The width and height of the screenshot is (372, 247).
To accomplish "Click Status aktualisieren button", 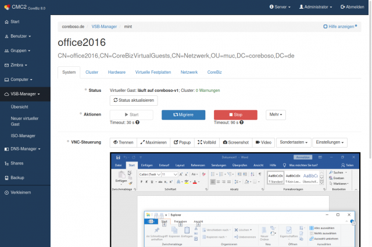I will click(x=134, y=101).
